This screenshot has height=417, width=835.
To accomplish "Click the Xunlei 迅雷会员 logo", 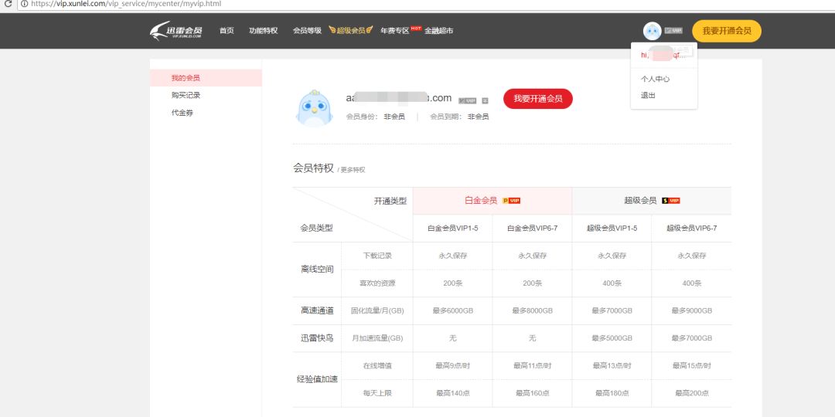I will (x=176, y=31).
